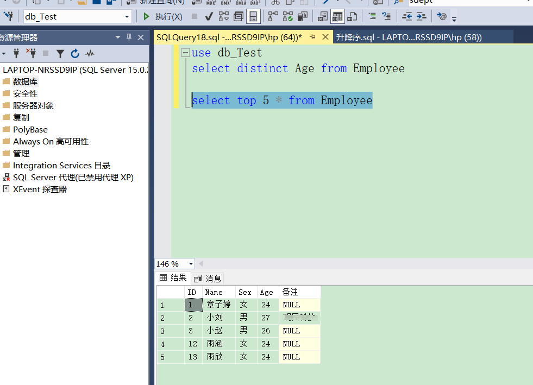Image resolution: width=533 pixels, height=385 pixels.
Task: Select the Name cell 雨涵
Action: [219, 344]
